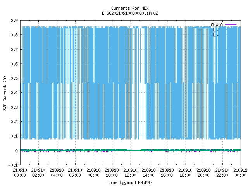Click the 0.1 y-axis tick label
248x186 pixels.
pos(14,136)
